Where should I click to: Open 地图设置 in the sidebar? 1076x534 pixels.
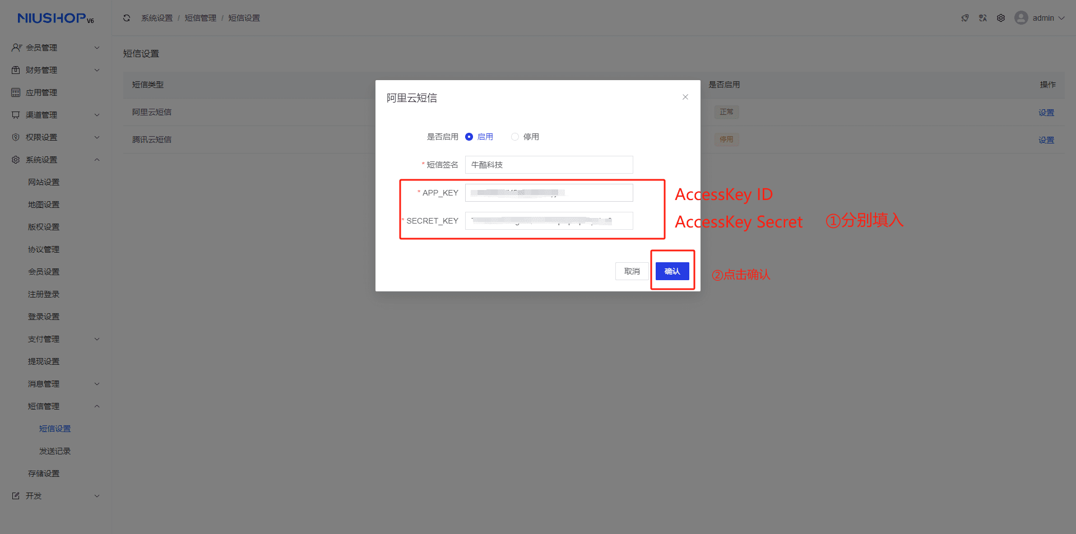point(44,205)
